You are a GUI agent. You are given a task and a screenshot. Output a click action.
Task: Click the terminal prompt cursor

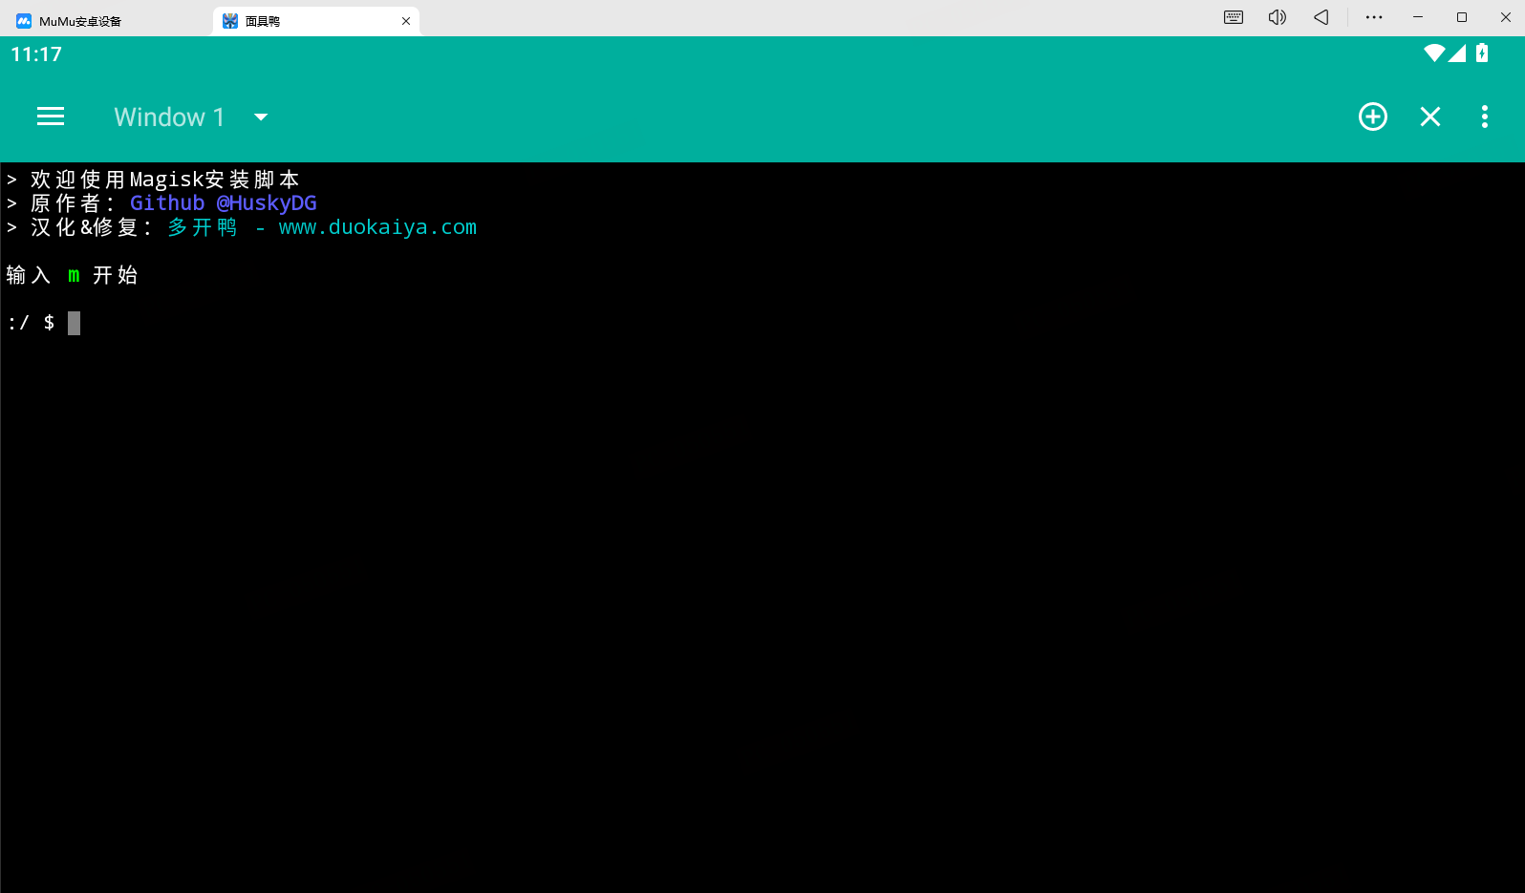pyautogui.click(x=74, y=324)
